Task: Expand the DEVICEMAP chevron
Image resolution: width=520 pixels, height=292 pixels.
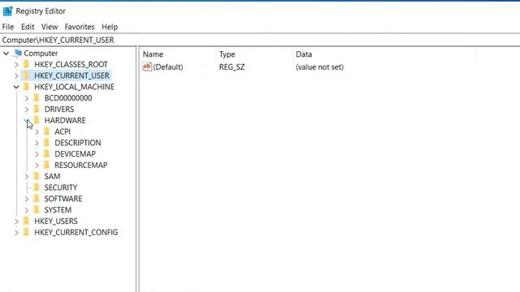Action: (x=37, y=154)
